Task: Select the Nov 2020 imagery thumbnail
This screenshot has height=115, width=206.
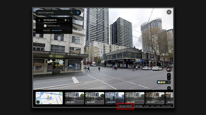Action: coord(95,98)
